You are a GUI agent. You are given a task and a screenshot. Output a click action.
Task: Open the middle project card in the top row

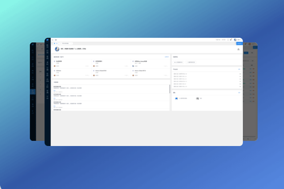[111, 64]
